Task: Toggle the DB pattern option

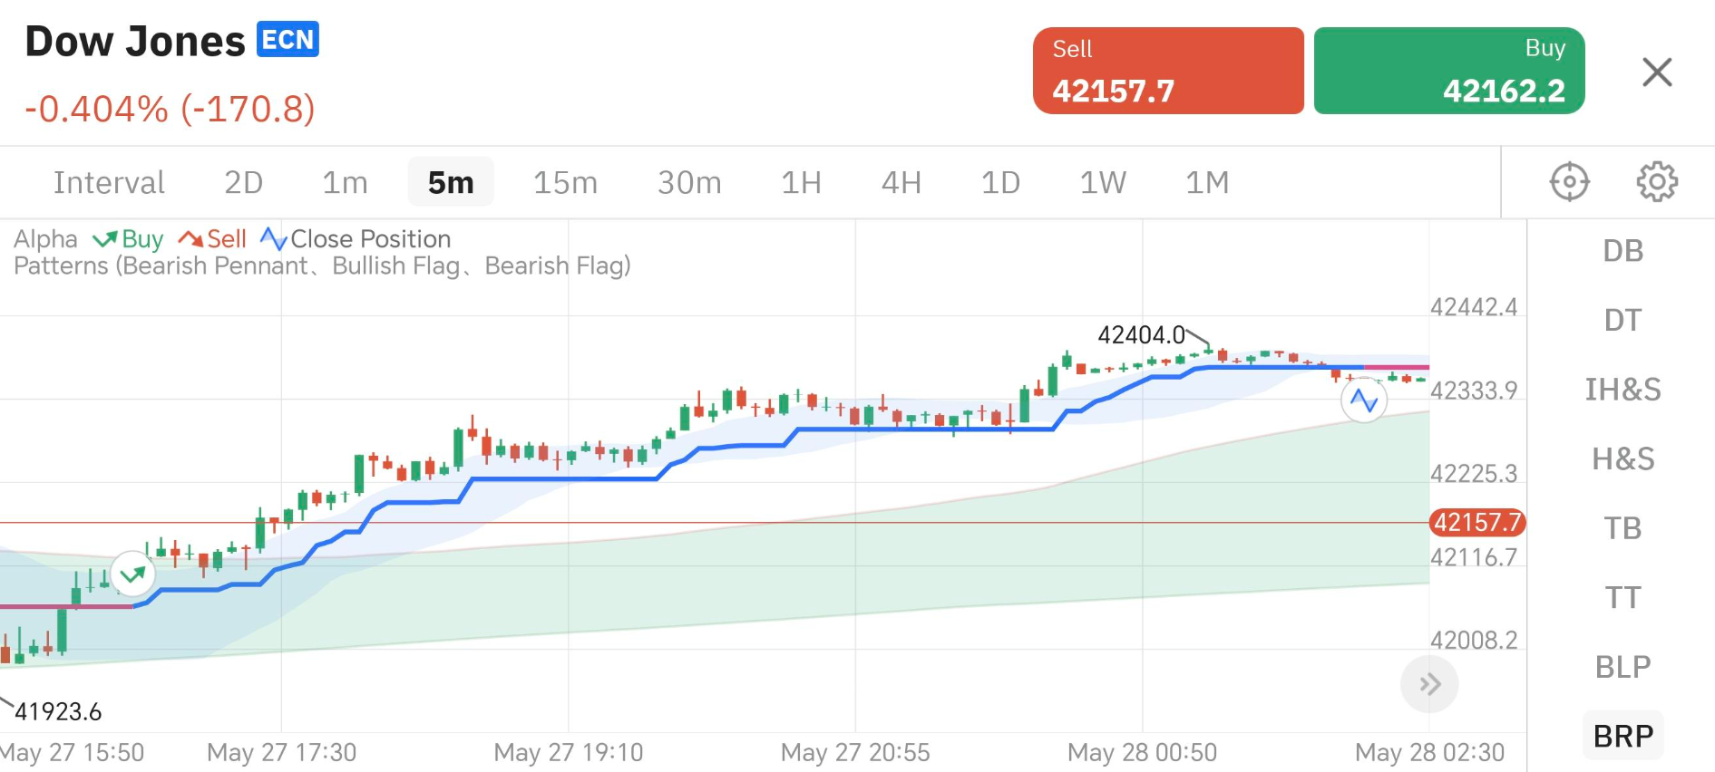Action: tap(1622, 251)
